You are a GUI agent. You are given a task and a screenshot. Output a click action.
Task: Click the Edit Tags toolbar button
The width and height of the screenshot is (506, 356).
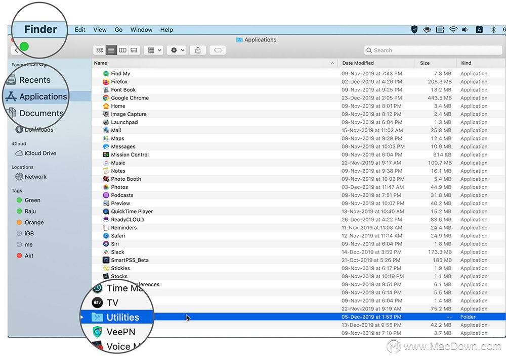click(218, 50)
